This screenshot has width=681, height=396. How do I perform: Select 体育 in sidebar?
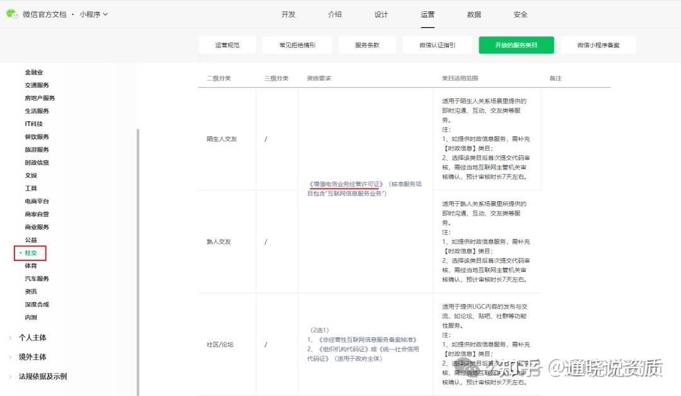click(x=31, y=265)
